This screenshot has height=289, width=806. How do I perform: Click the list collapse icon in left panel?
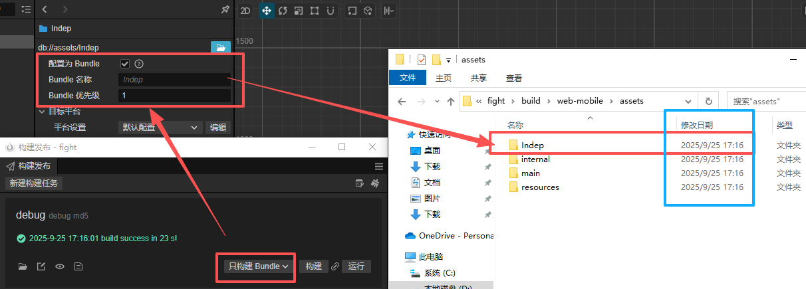[26, 9]
